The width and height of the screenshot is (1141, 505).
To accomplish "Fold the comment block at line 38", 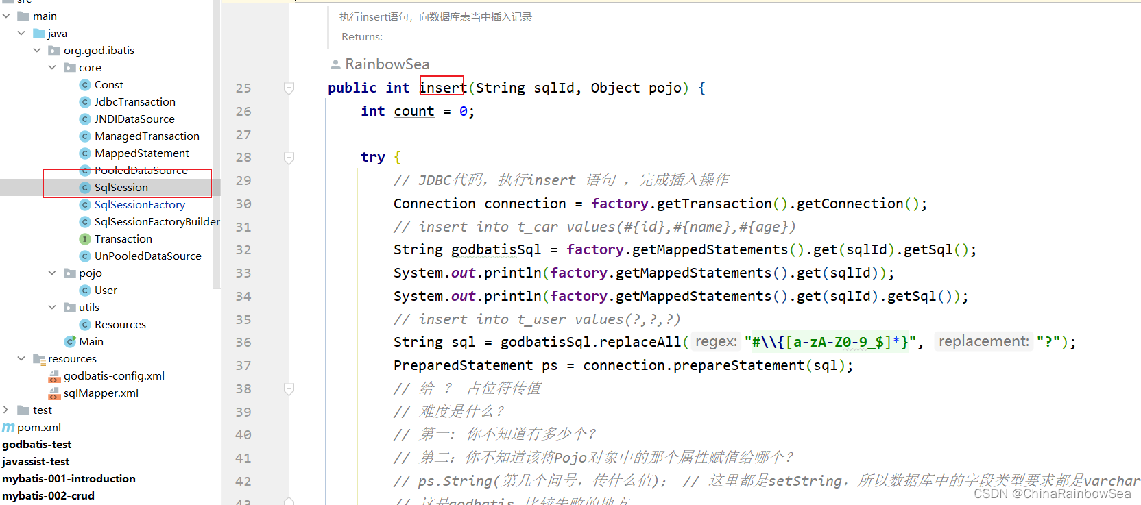I will pos(289,389).
